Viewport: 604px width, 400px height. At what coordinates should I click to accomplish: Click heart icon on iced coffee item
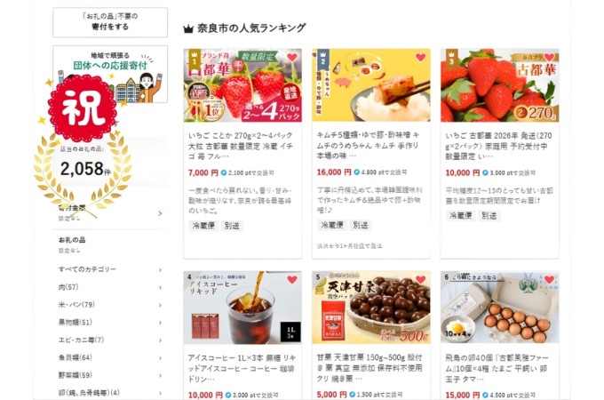292,279
